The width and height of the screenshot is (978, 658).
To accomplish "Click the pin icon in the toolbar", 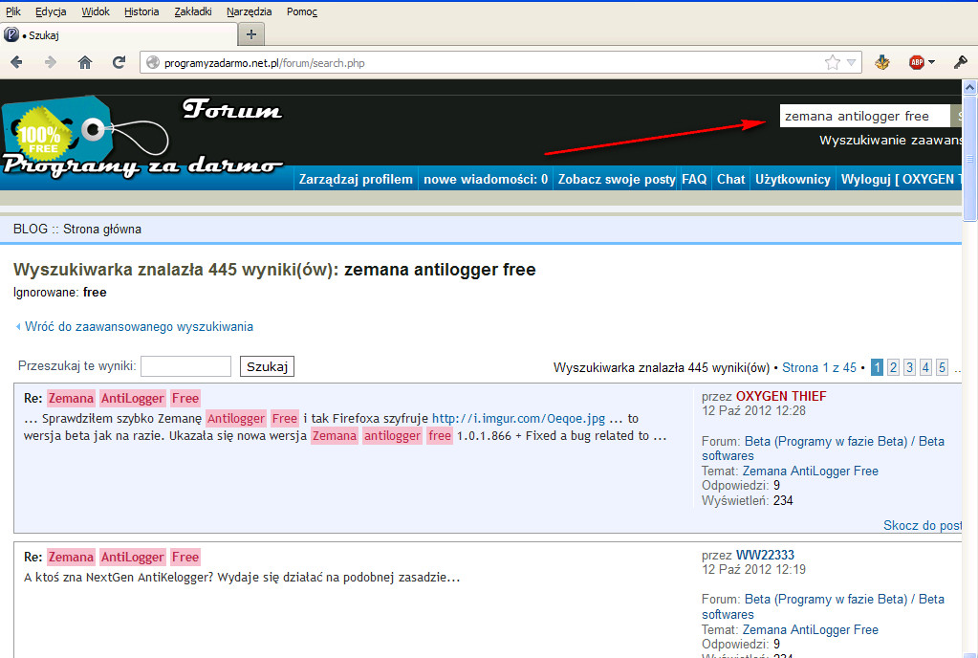I will (960, 62).
